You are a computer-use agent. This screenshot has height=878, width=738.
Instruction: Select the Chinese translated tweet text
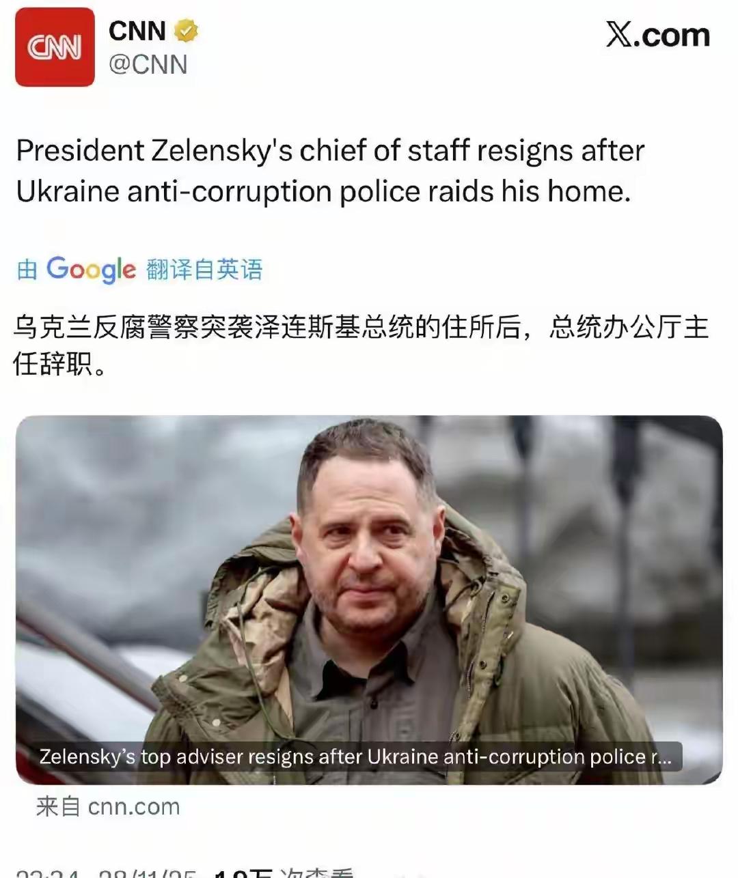[361, 345]
